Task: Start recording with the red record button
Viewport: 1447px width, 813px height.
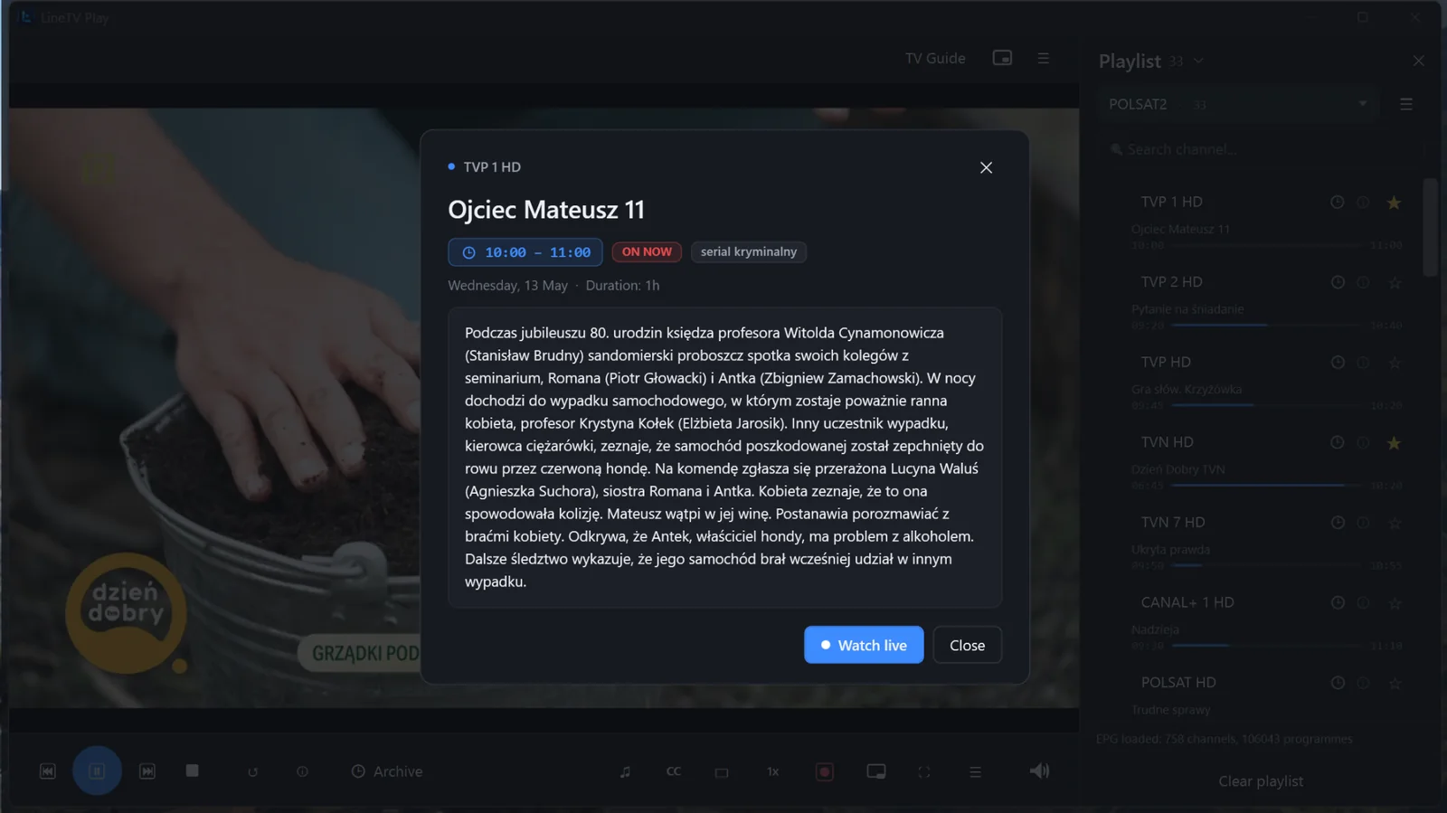Action: click(x=825, y=771)
